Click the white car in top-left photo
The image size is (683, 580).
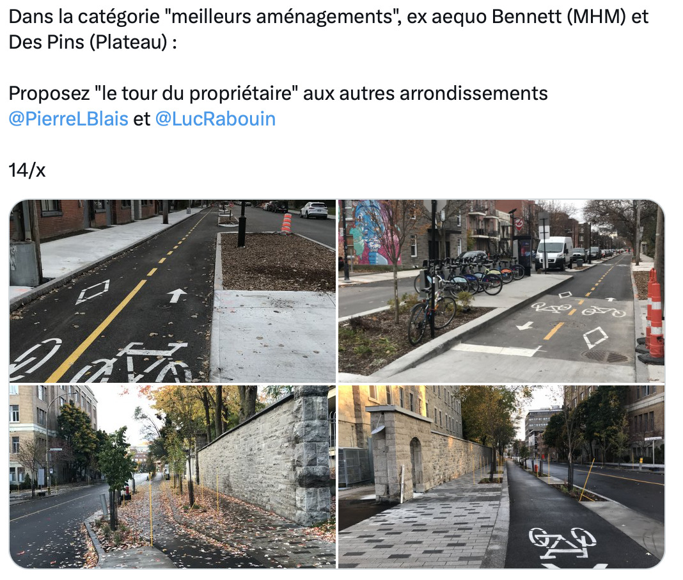tap(314, 210)
